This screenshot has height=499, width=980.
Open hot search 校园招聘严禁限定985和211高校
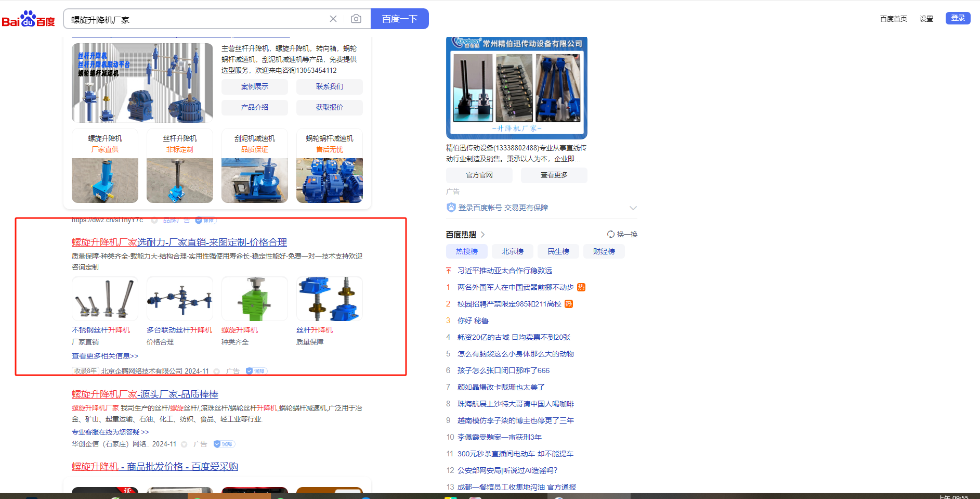coord(509,304)
